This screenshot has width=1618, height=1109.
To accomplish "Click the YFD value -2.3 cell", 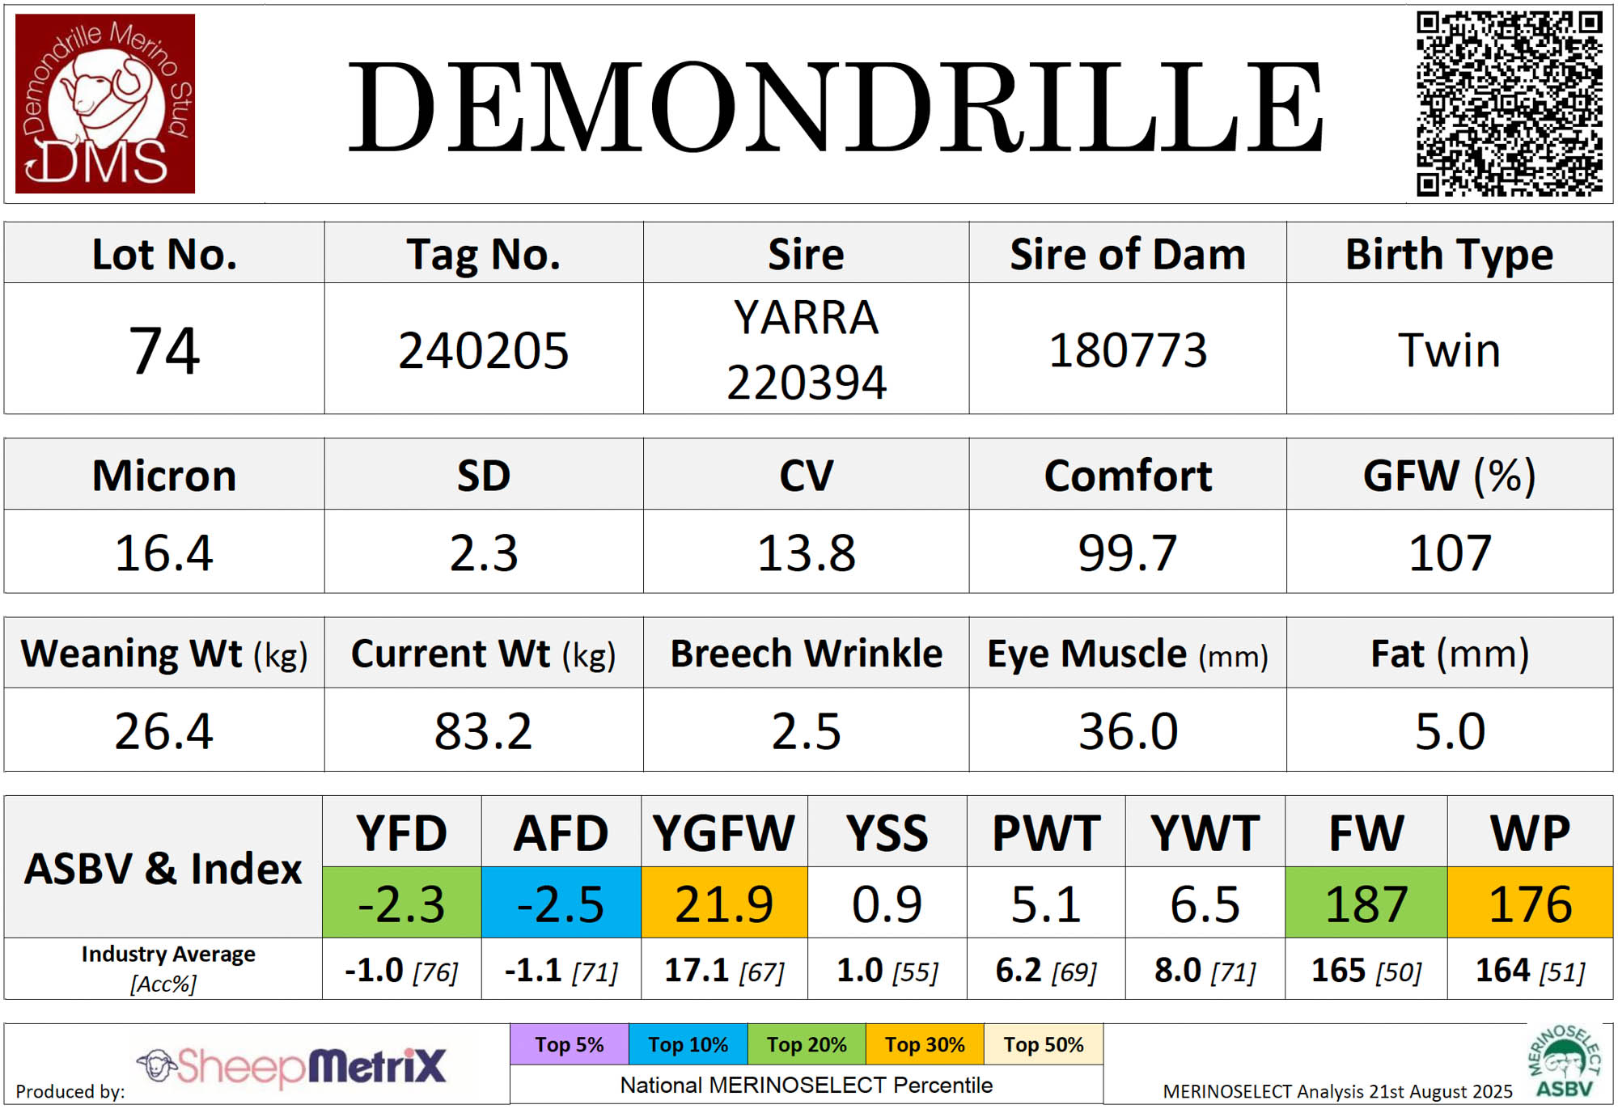I will pos(401,903).
